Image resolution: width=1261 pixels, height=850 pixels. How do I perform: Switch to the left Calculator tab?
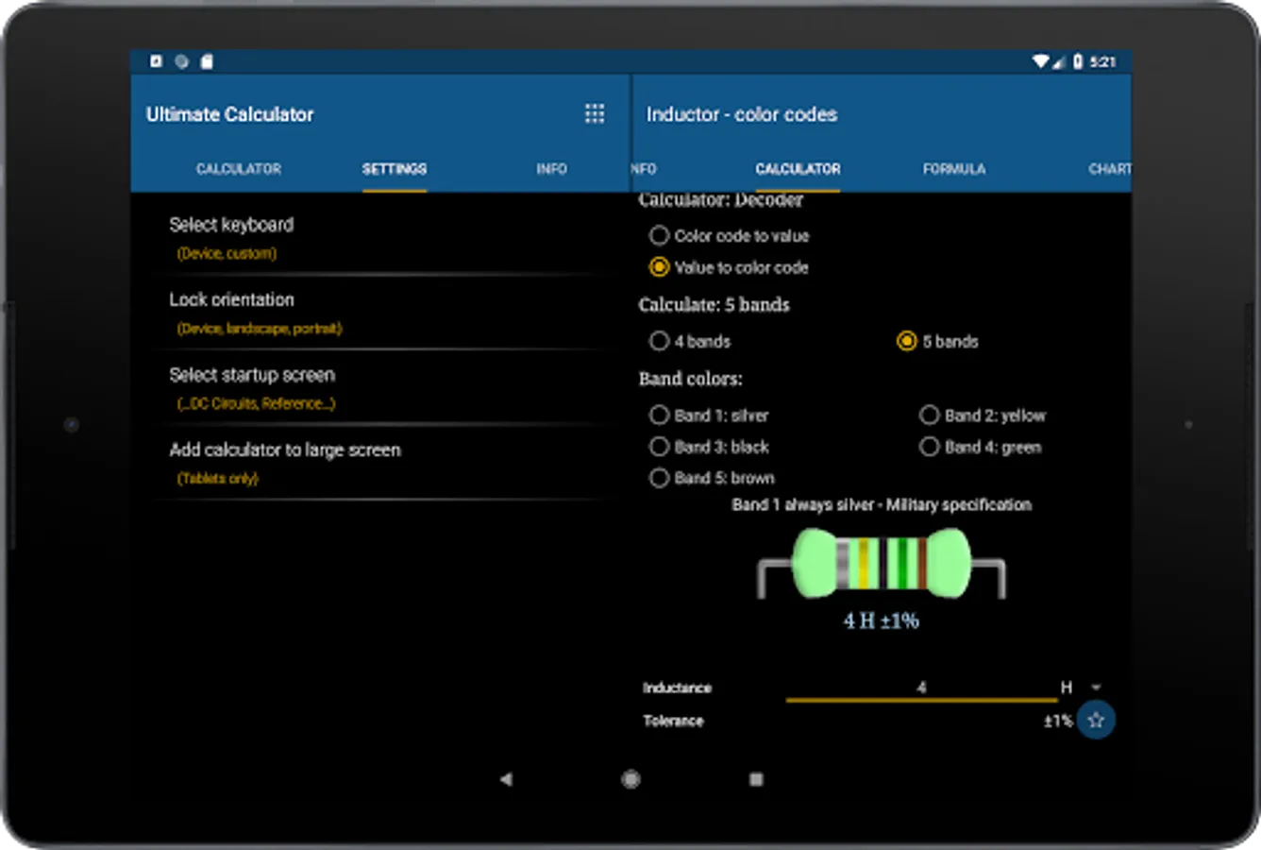(x=239, y=169)
